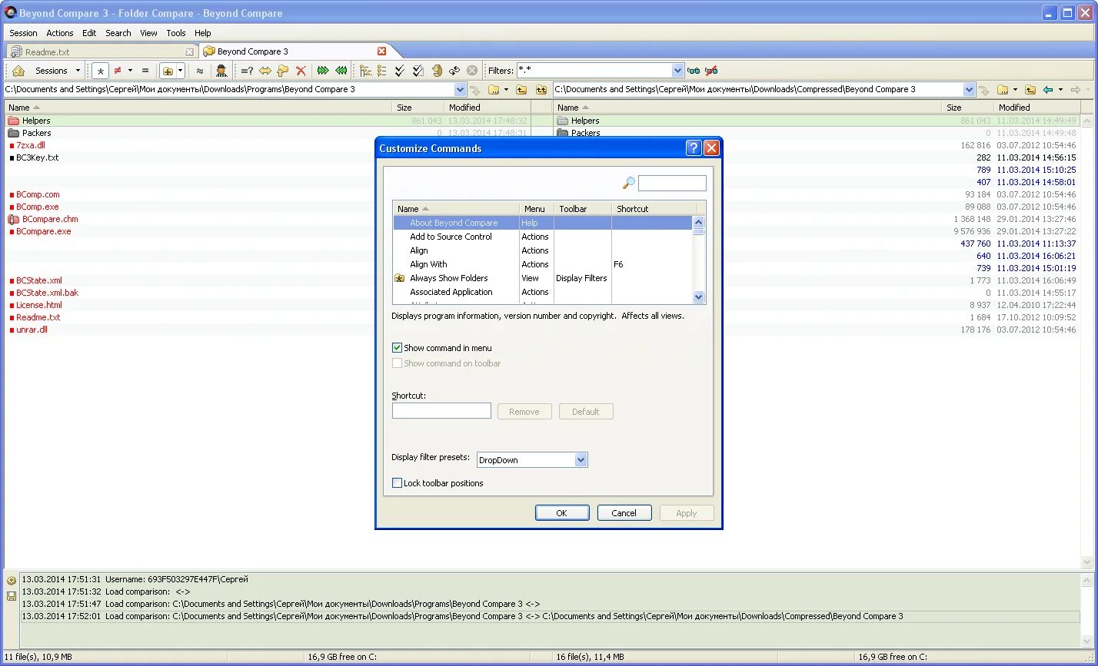Click the swap sides arrows icon
1098x666 pixels.
pos(265,71)
